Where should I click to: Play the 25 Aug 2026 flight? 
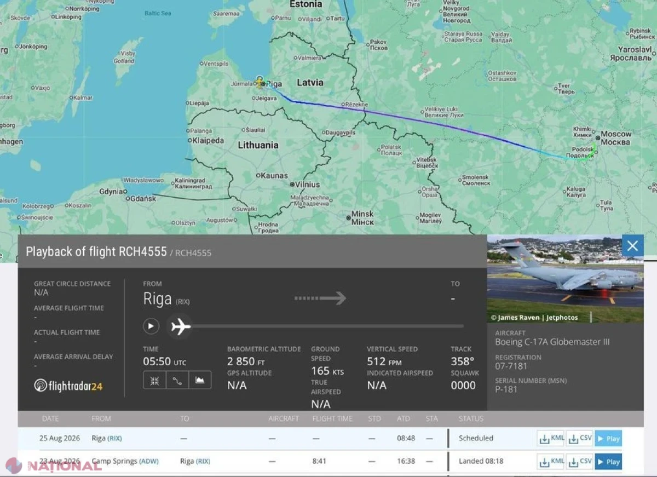click(608, 438)
